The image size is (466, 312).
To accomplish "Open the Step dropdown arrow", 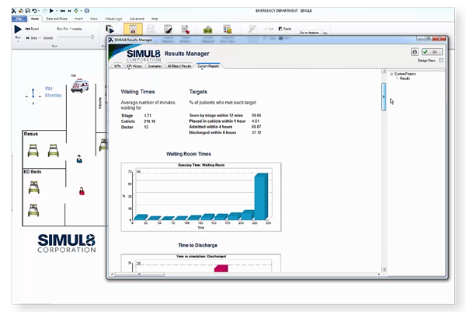I will (x=40, y=38).
